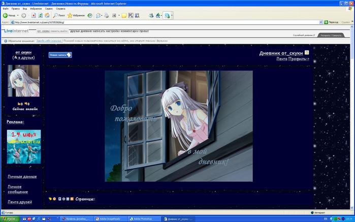Image resolution: width=355 pixels, height=222 pixels.
Task: Click the yellow tag icon near Страницы
Action: click(x=50, y=199)
